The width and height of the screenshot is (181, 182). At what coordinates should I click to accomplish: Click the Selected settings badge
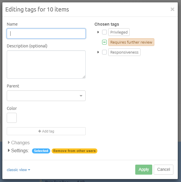tap(41, 151)
